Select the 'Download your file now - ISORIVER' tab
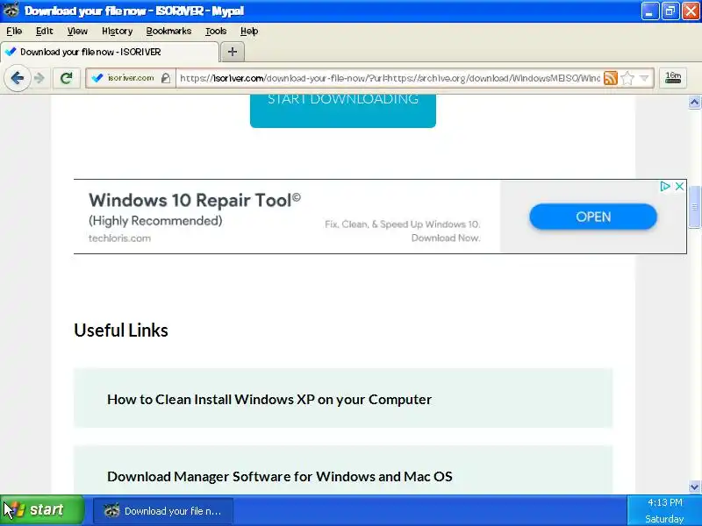Image resolution: width=702 pixels, height=526 pixels. 110,52
